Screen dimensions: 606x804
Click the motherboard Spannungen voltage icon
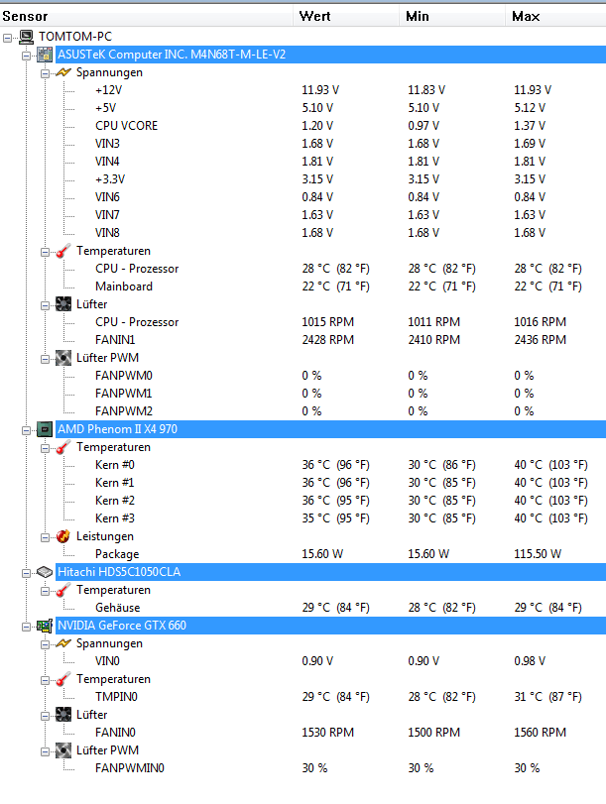63,72
